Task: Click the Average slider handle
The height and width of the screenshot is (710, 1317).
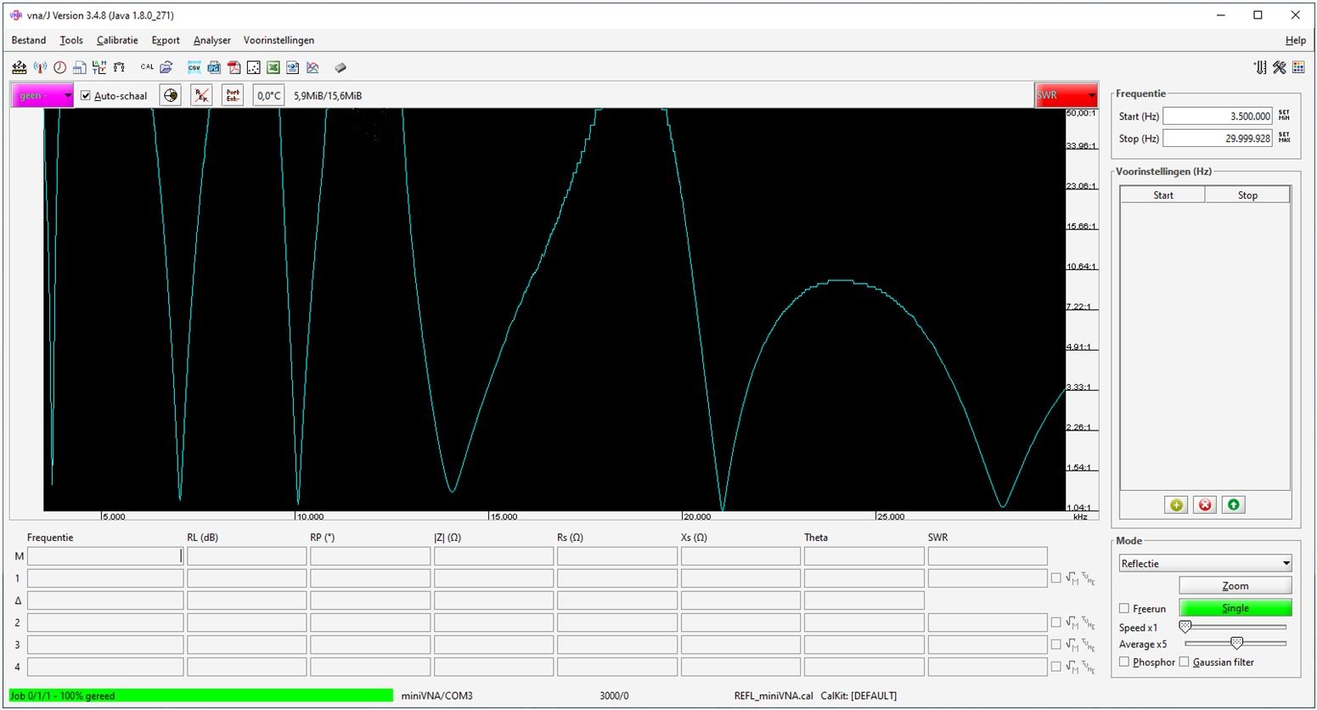Action: point(1237,644)
